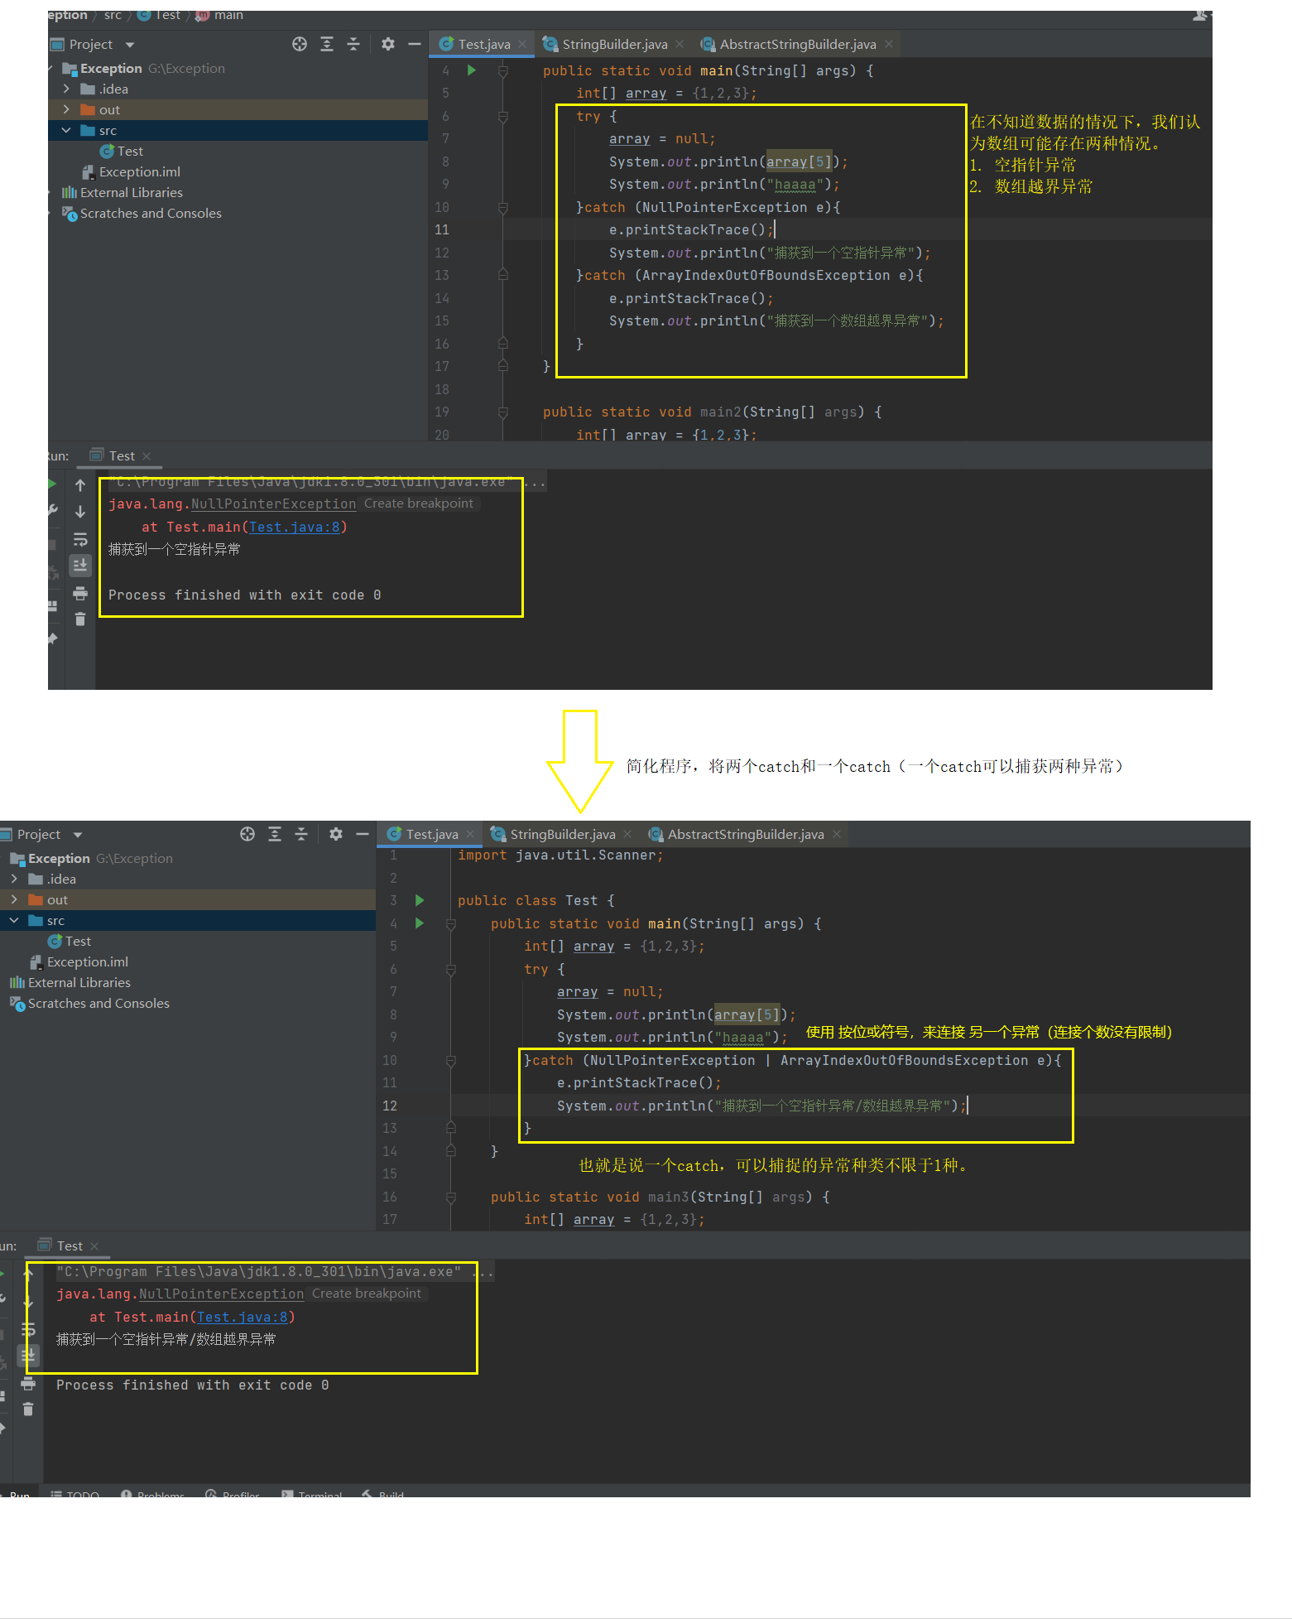Click Select Opened File icon in upper screenshot
The width and height of the screenshot is (1292, 1619).
(x=300, y=44)
